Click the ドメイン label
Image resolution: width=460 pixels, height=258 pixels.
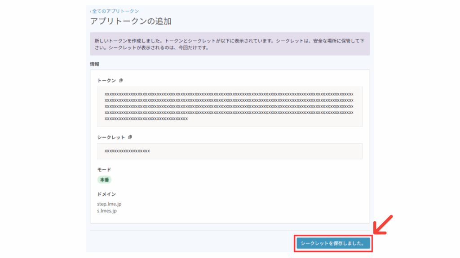coord(106,194)
